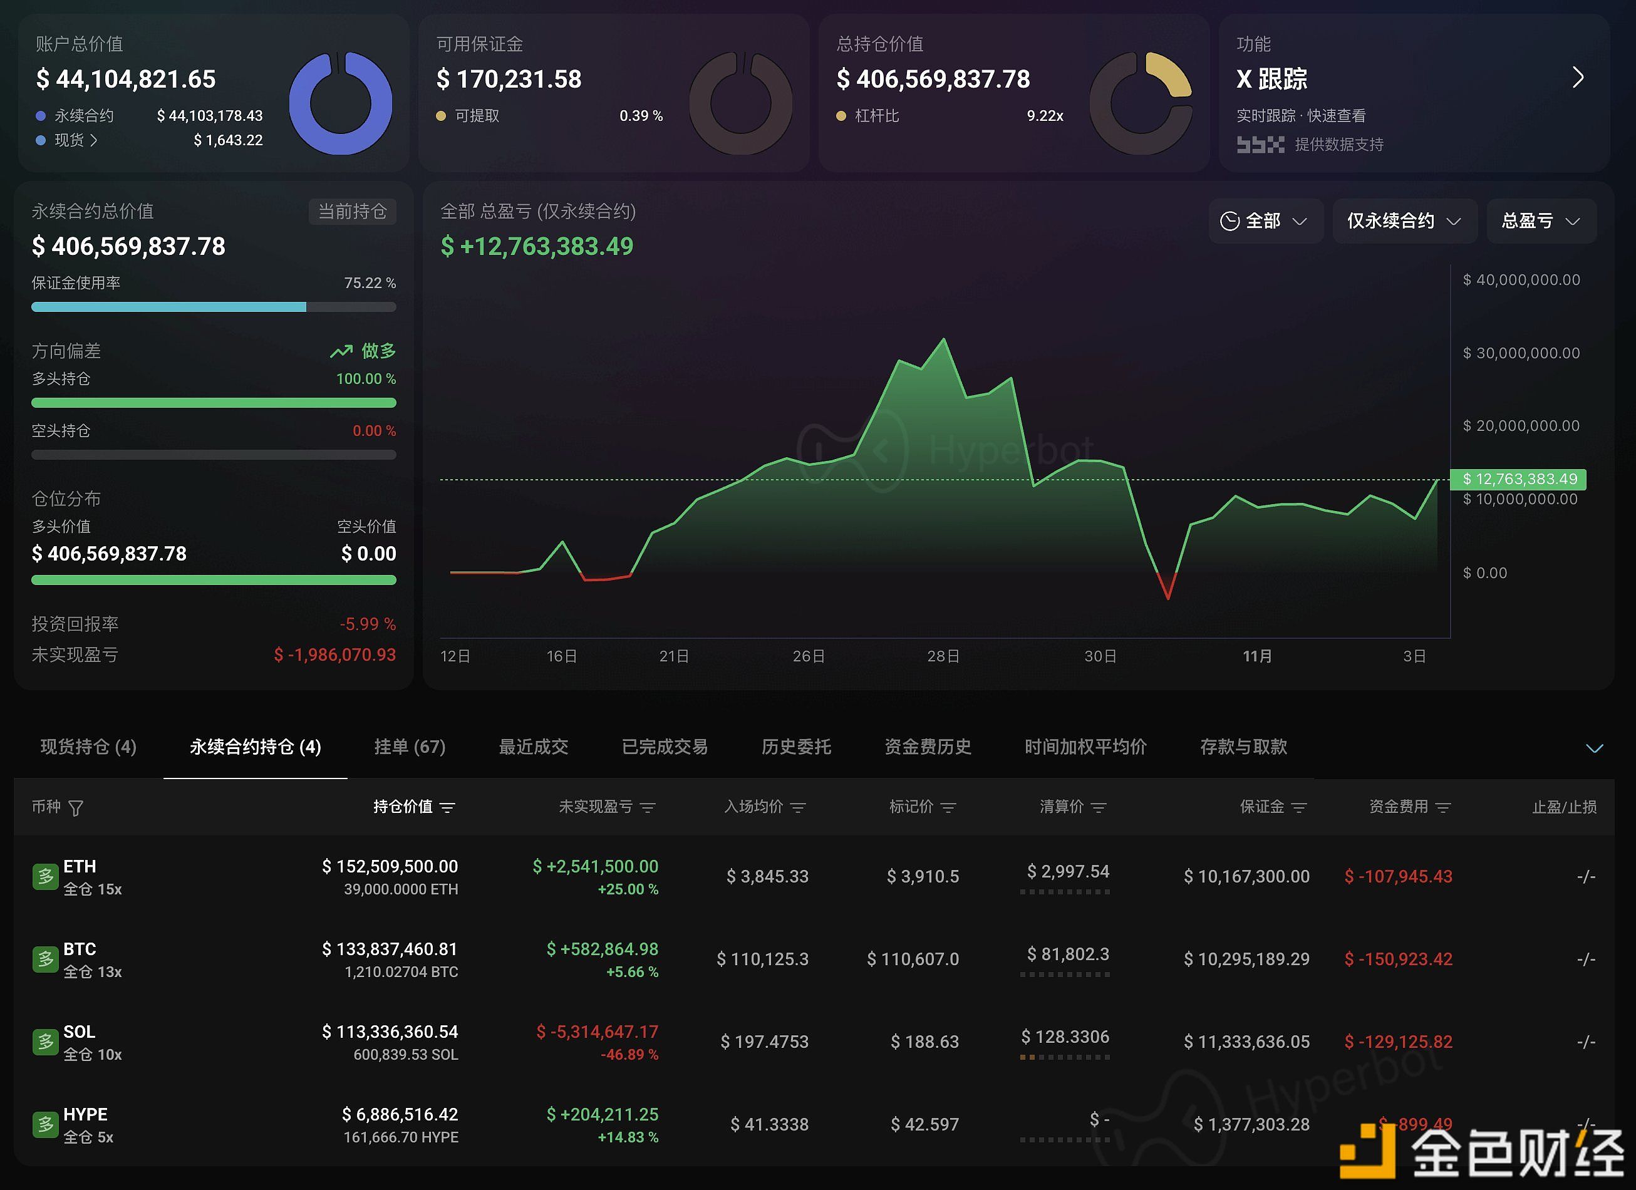Sort the 持仓价值 column with its sort icon
The height and width of the screenshot is (1190, 1636).
(448, 808)
